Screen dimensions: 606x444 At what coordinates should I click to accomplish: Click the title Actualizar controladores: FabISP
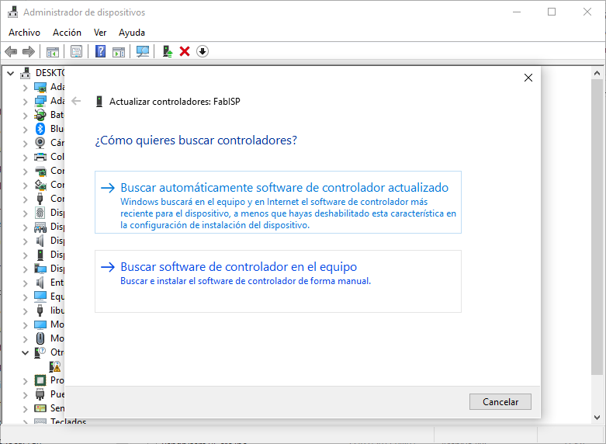click(x=175, y=102)
